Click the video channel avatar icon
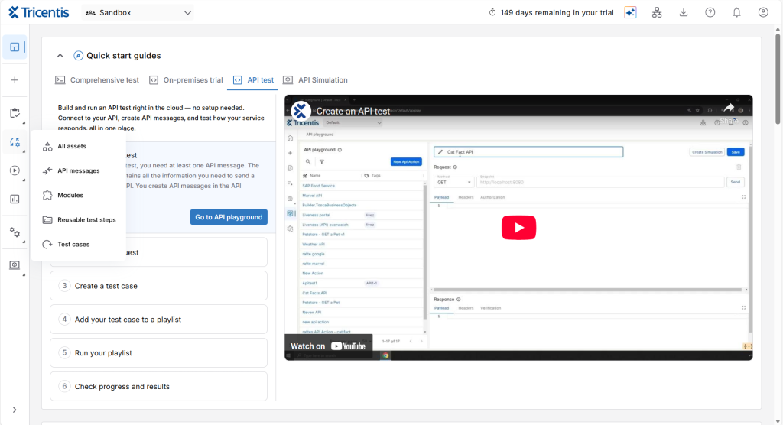 coord(301,111)
